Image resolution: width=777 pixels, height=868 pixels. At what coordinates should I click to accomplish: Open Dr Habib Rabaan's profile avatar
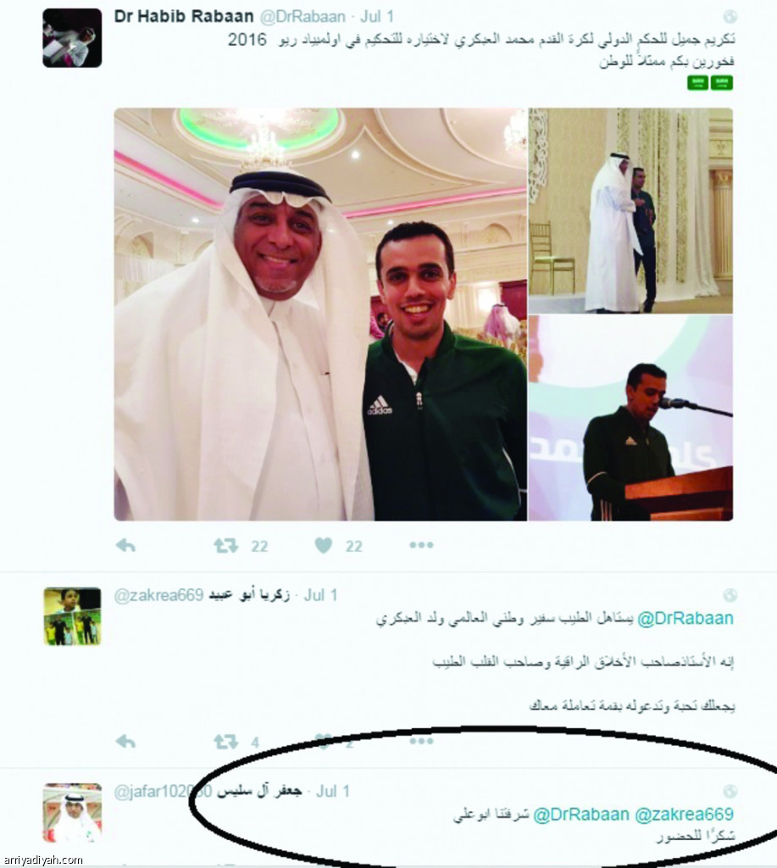72,38
